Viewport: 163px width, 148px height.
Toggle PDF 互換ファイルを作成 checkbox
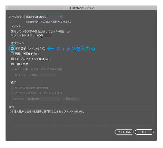click(x=12, y=48)
